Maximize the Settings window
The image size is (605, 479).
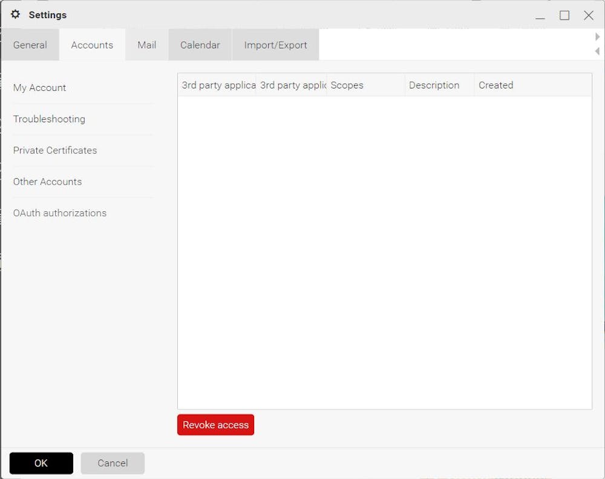click(x=564, y=16)
